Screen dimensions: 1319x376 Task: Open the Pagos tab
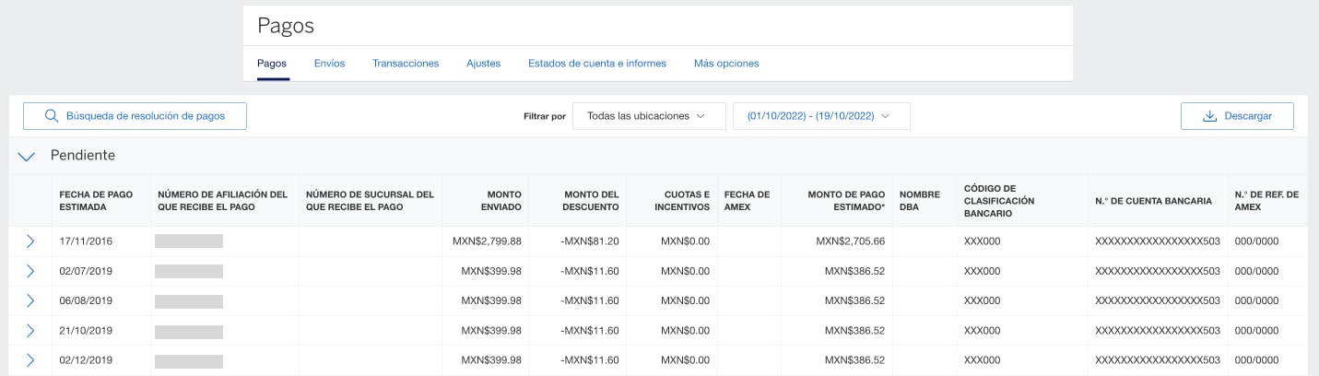[x=272, y=64]
